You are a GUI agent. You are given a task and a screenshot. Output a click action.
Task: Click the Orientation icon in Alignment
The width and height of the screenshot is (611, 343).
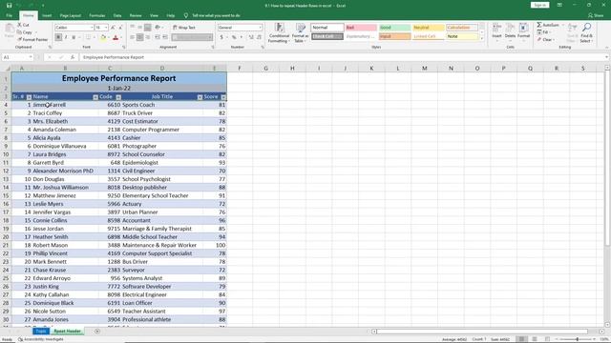[158, 28]
